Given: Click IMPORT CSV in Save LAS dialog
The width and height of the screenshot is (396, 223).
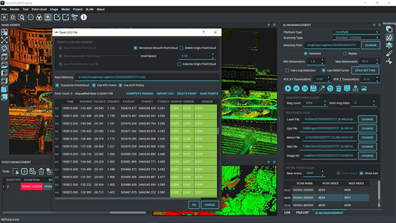Looking at the screenshot, I should [165, 94].
